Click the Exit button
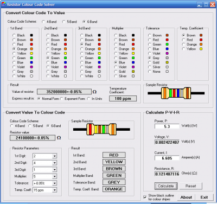This screenshot has width=217, height=204. tap(204, 197)
